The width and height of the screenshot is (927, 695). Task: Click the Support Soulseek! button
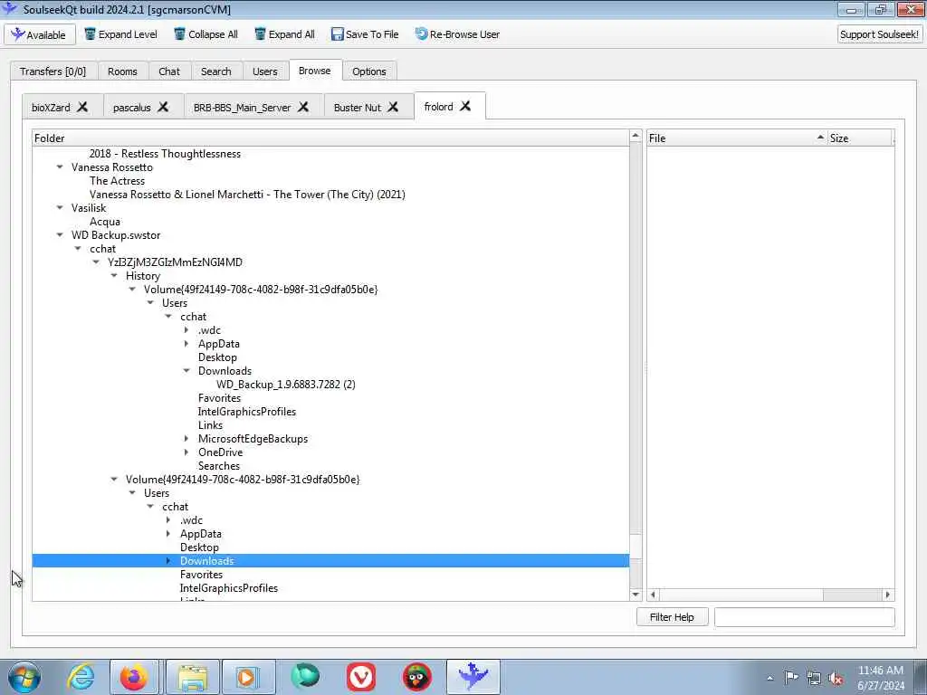pyautogui.click(x=879, y=34)
